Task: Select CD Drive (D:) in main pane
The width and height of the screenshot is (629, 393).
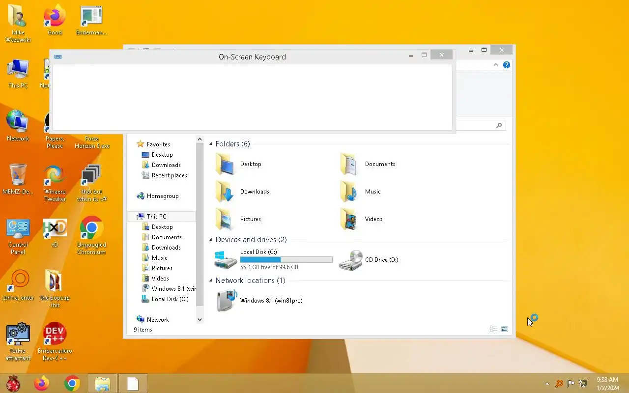Action: click(370, 260)
